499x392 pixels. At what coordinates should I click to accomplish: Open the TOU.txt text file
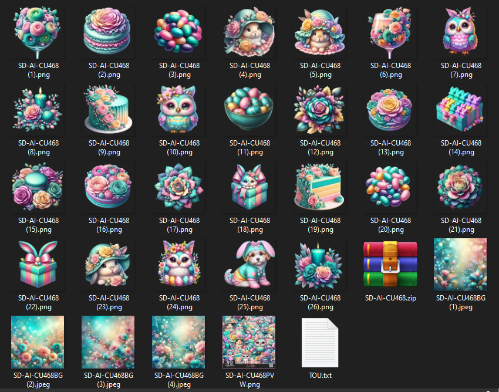320,342
